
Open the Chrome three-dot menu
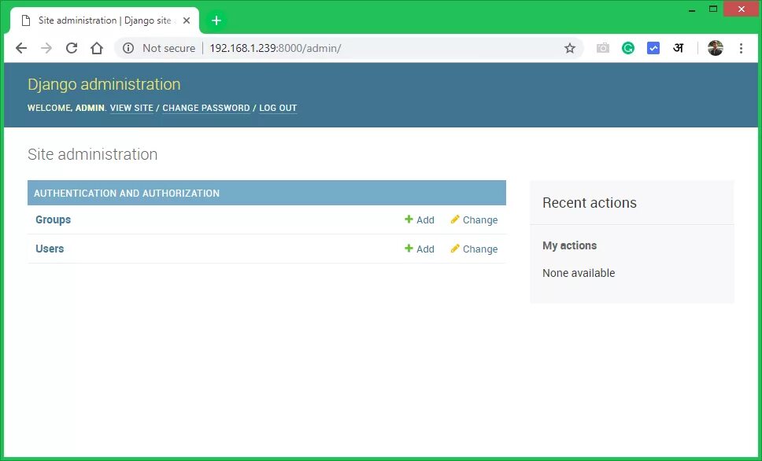click(x=741, y=48)
